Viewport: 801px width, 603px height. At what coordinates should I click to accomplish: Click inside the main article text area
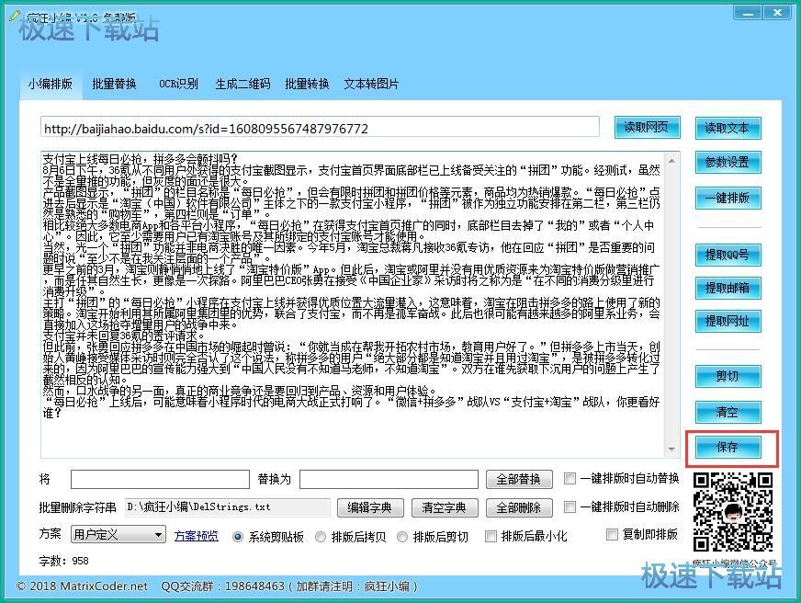353,304
